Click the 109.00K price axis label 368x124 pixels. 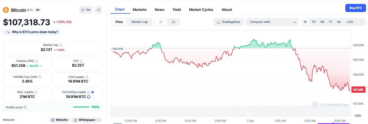pos(358,45)
